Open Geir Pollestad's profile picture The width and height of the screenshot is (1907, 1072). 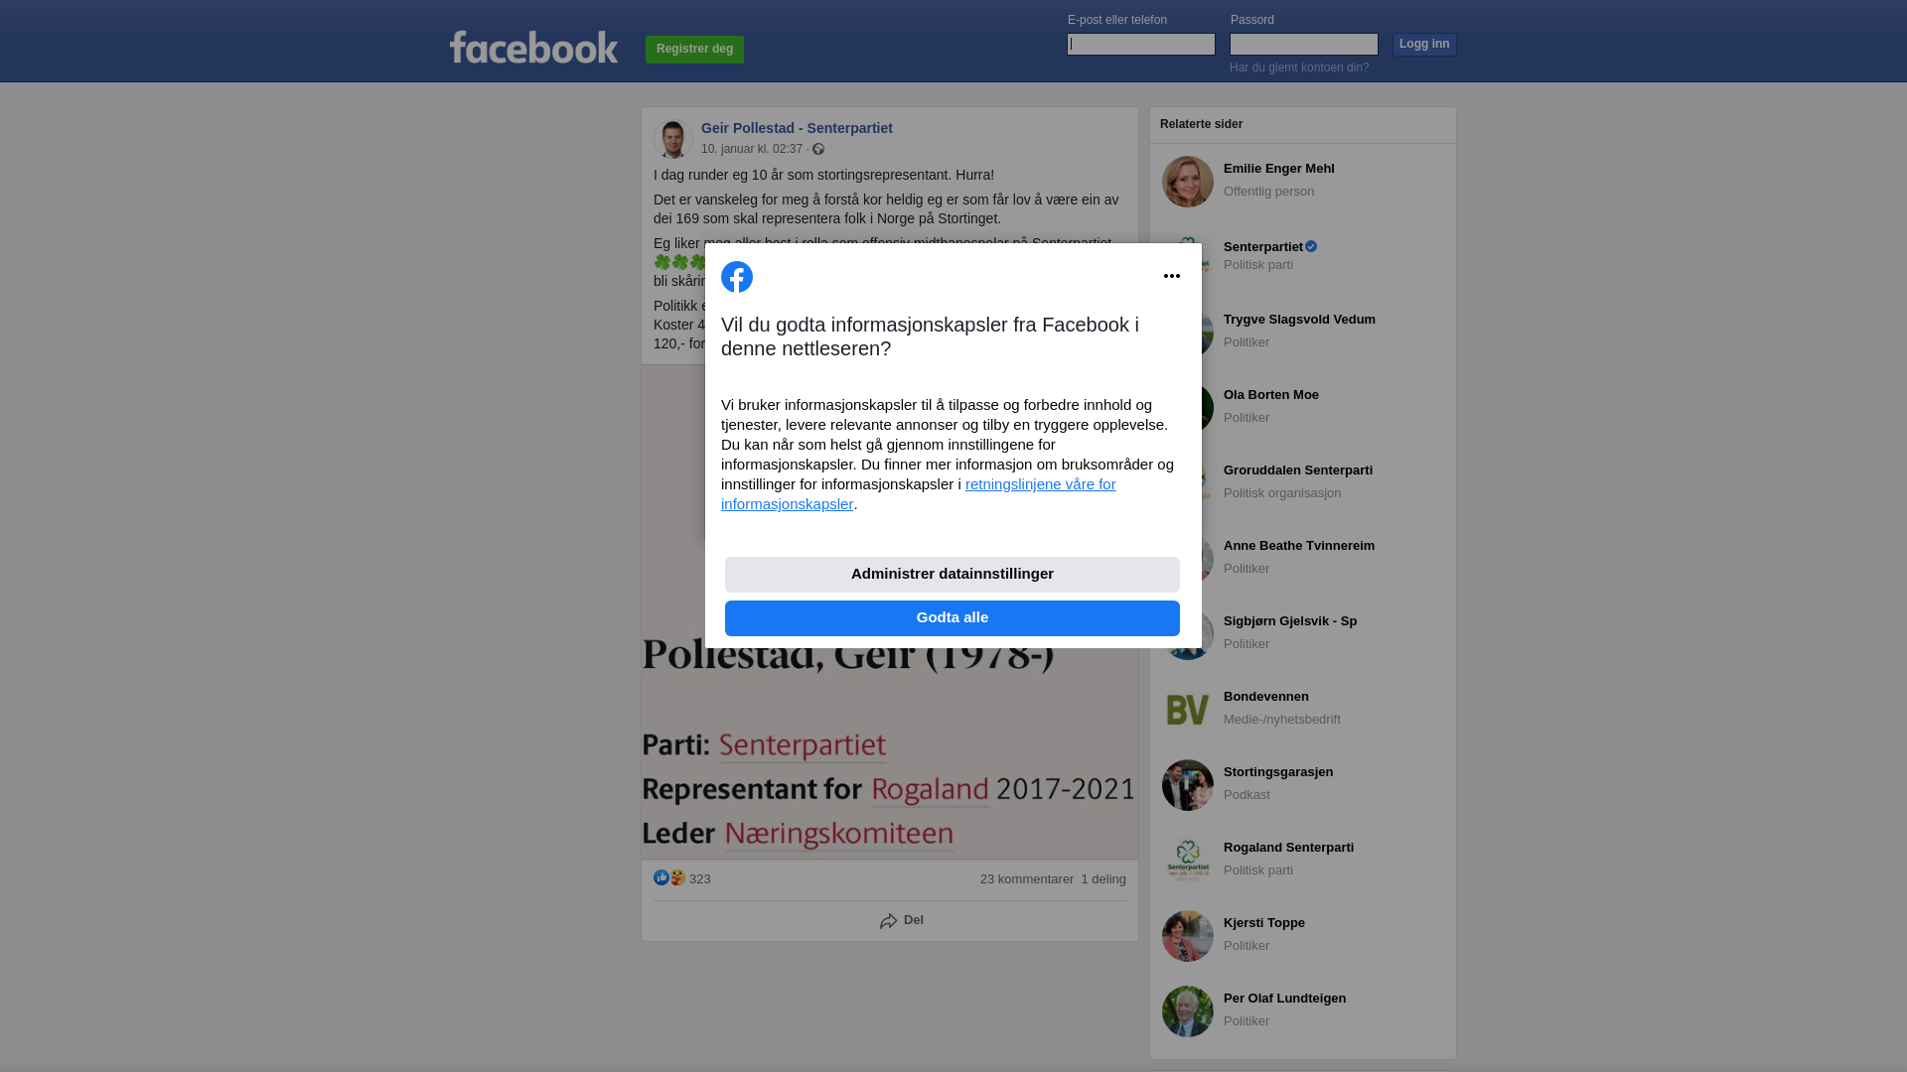click(673, 139)
